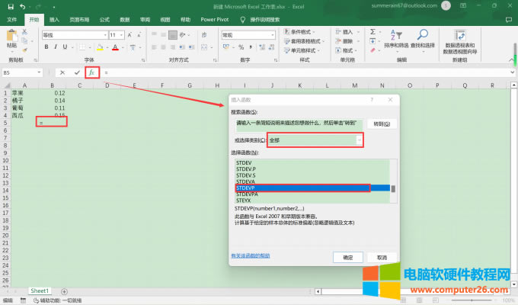Screen dimensions: 518x305
Task: Open the font size dropdown showing 11
Action: (122, 35)
